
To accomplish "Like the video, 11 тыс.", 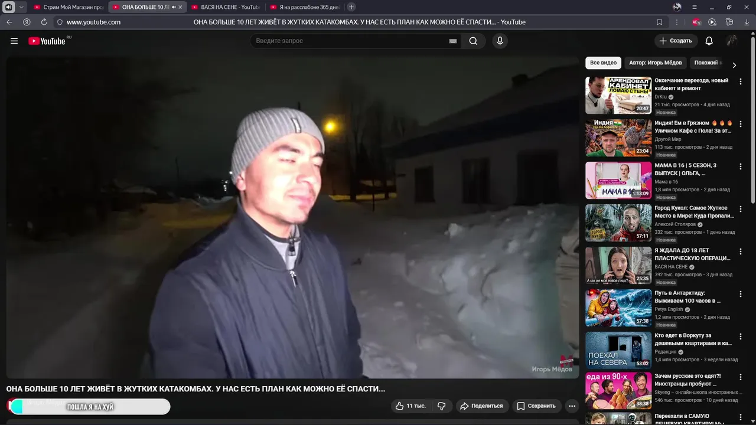I will (x=410, y=406).
